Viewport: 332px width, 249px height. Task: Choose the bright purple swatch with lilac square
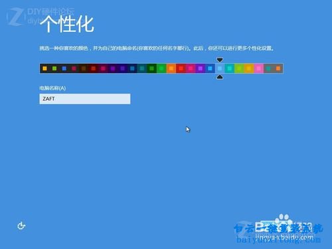[x=201, y=68]
